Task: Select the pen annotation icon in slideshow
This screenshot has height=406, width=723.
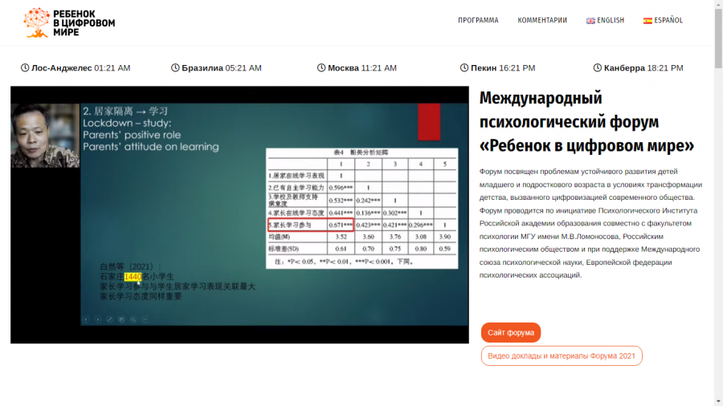Action: point(110,319)
